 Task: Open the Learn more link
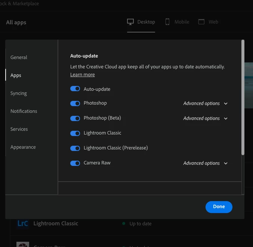pos(83,75)
